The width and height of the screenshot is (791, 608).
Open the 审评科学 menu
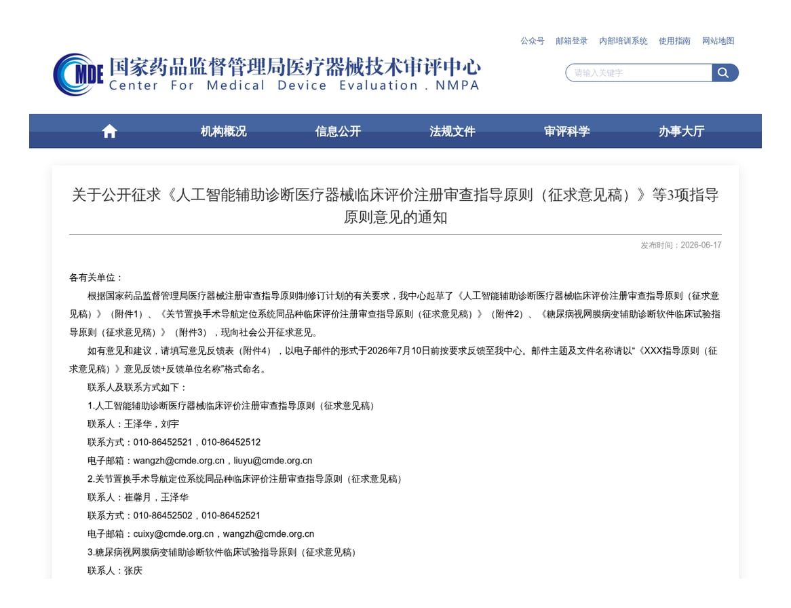[x=567, y=131]
